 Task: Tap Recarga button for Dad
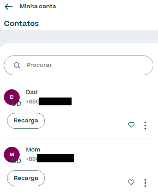click(26, 121)
